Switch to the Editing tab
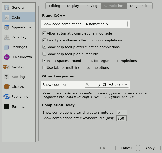This screenshot has height=153, width=162. 54,6
